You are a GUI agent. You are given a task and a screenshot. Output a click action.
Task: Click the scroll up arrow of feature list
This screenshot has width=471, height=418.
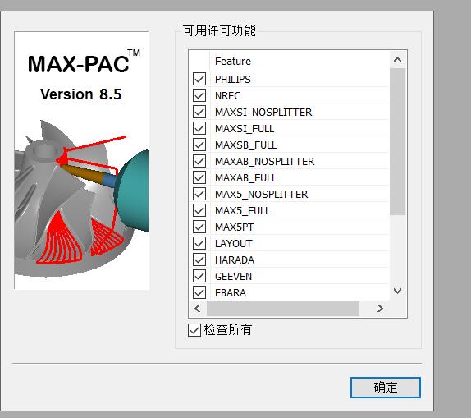pyautogui.click(x=398, y=60)
